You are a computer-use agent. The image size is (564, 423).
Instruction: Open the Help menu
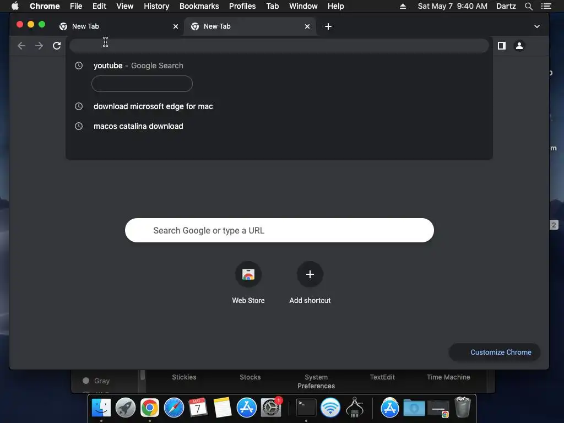click(x=335, y=6)
